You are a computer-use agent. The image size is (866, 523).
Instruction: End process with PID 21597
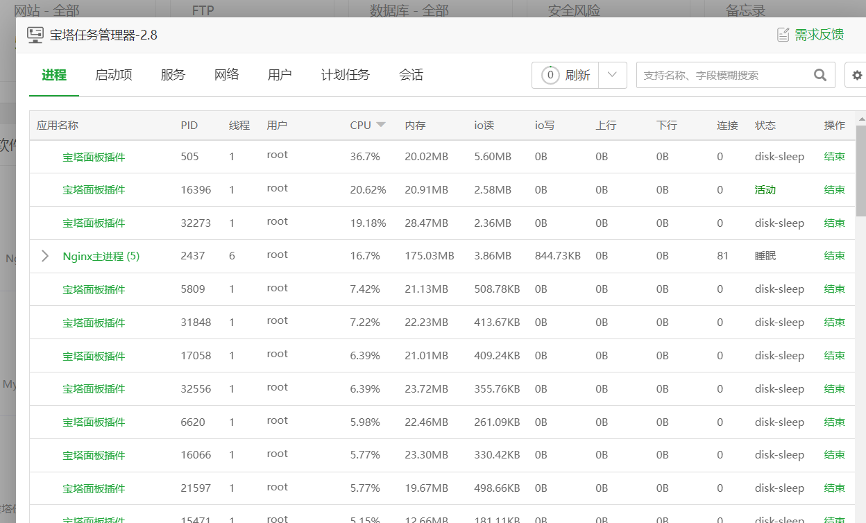(835, 488)
